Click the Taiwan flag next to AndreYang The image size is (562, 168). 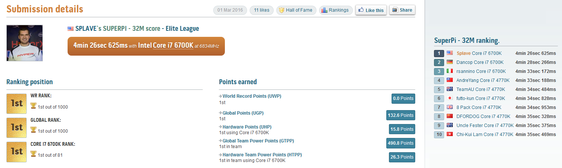click(450, 80)
